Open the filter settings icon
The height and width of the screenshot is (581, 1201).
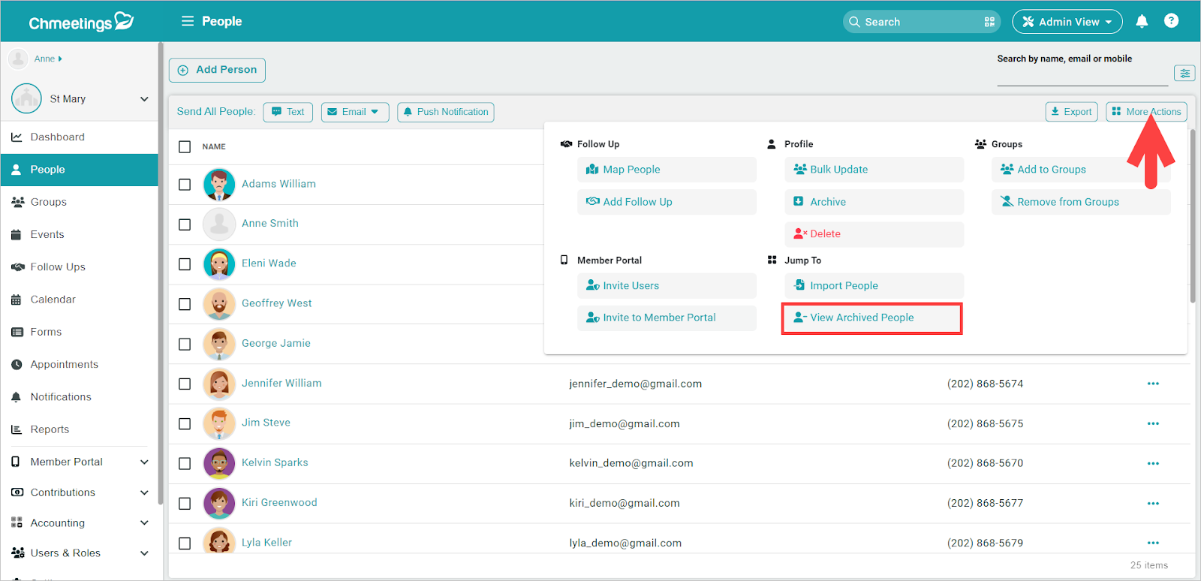(1184, 73)
